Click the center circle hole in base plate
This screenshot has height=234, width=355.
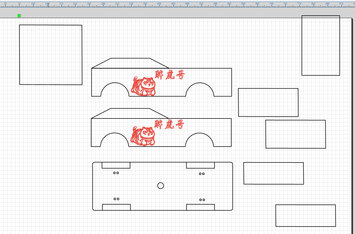160,186
